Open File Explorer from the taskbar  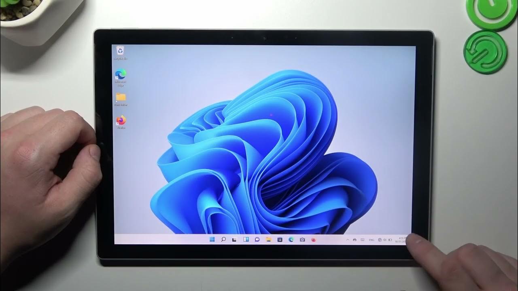pyautogui.click(x=268, y=240)
